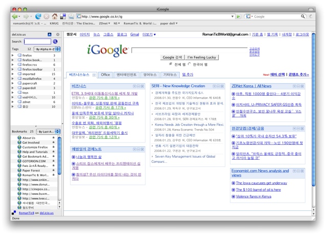Close the del.icio.us sidebar
The image size is (326, 235).
(58, 34)
